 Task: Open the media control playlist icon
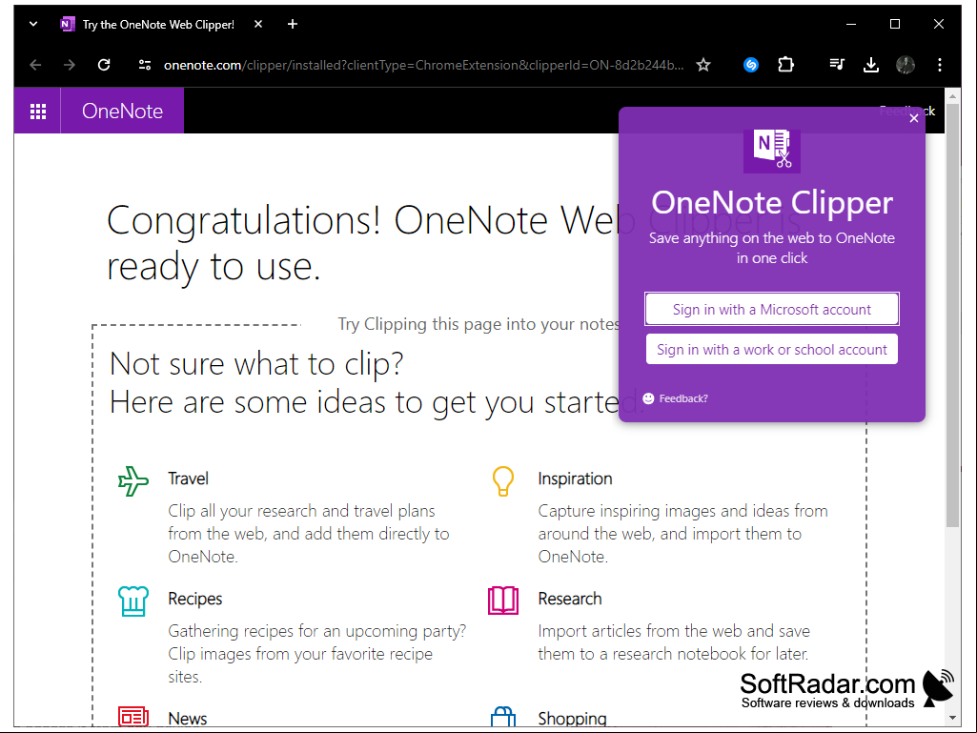point(837,64)
